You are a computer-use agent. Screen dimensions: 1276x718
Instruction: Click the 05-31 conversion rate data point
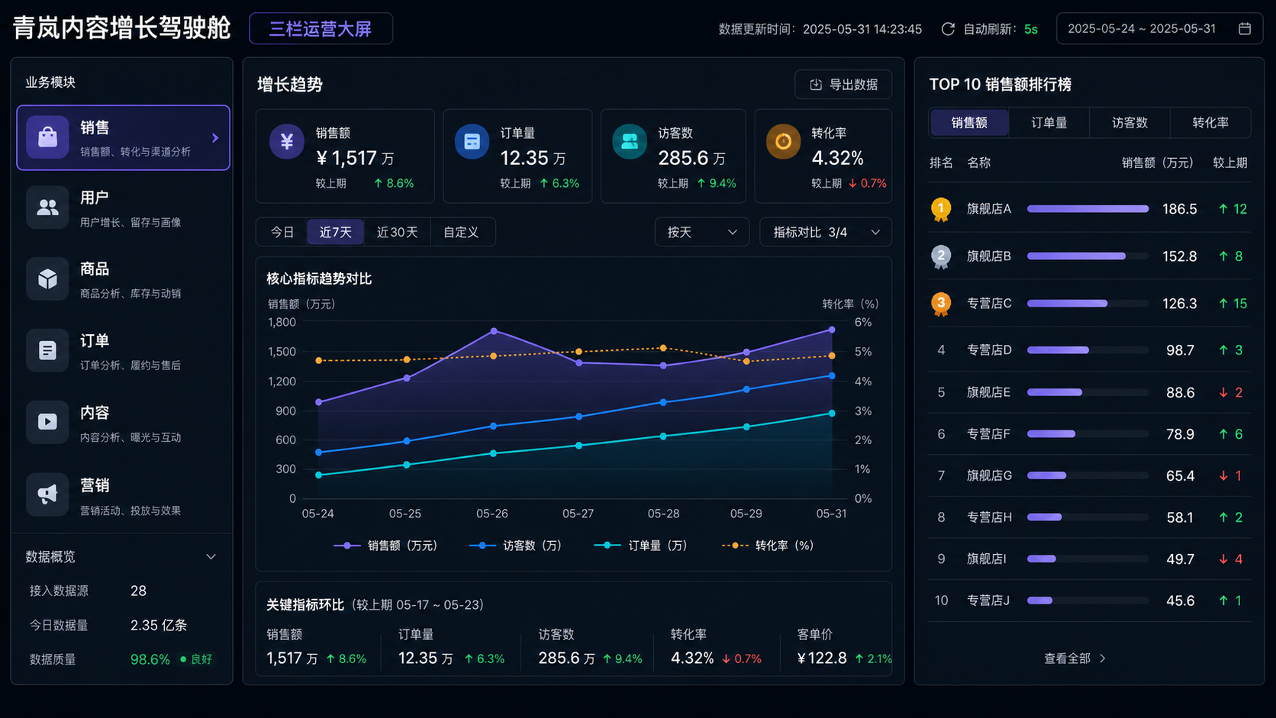[832, 356]
